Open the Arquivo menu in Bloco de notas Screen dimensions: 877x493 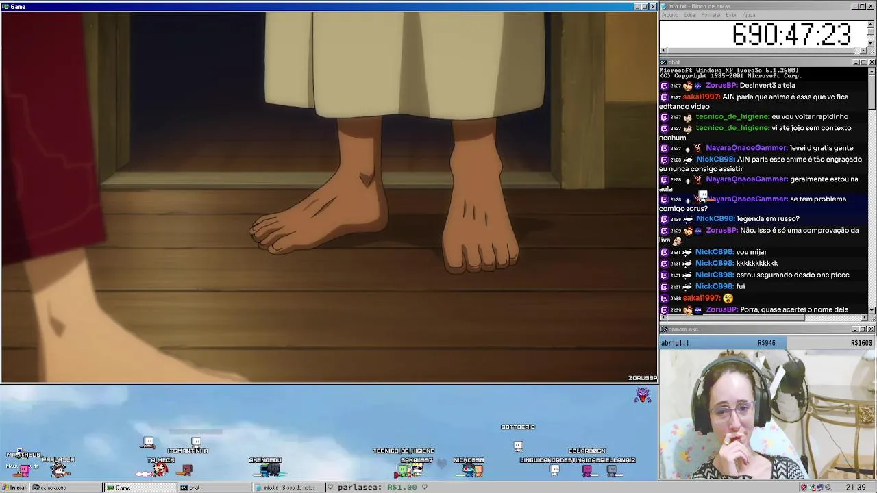click(x=670, y=15)
